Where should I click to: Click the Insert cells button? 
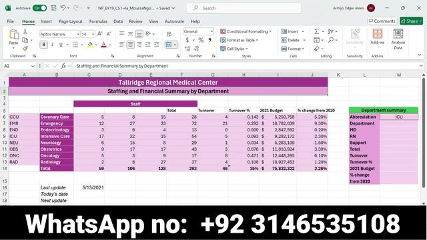coord(290,31)
